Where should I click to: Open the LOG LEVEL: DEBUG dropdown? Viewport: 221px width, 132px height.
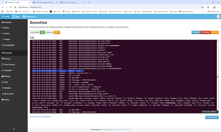(x=210, y=112)
